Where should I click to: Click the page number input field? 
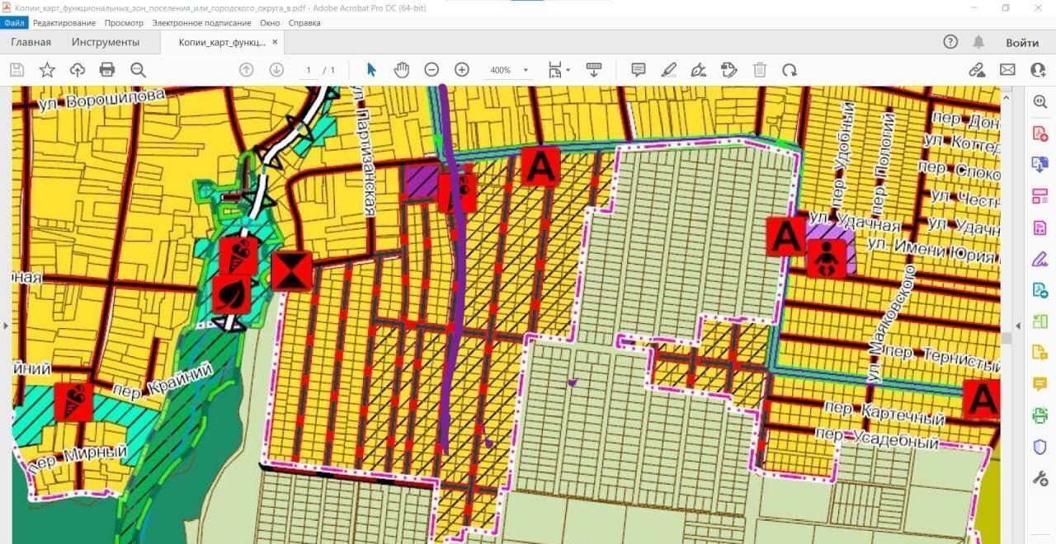click(x=309, y=71)
